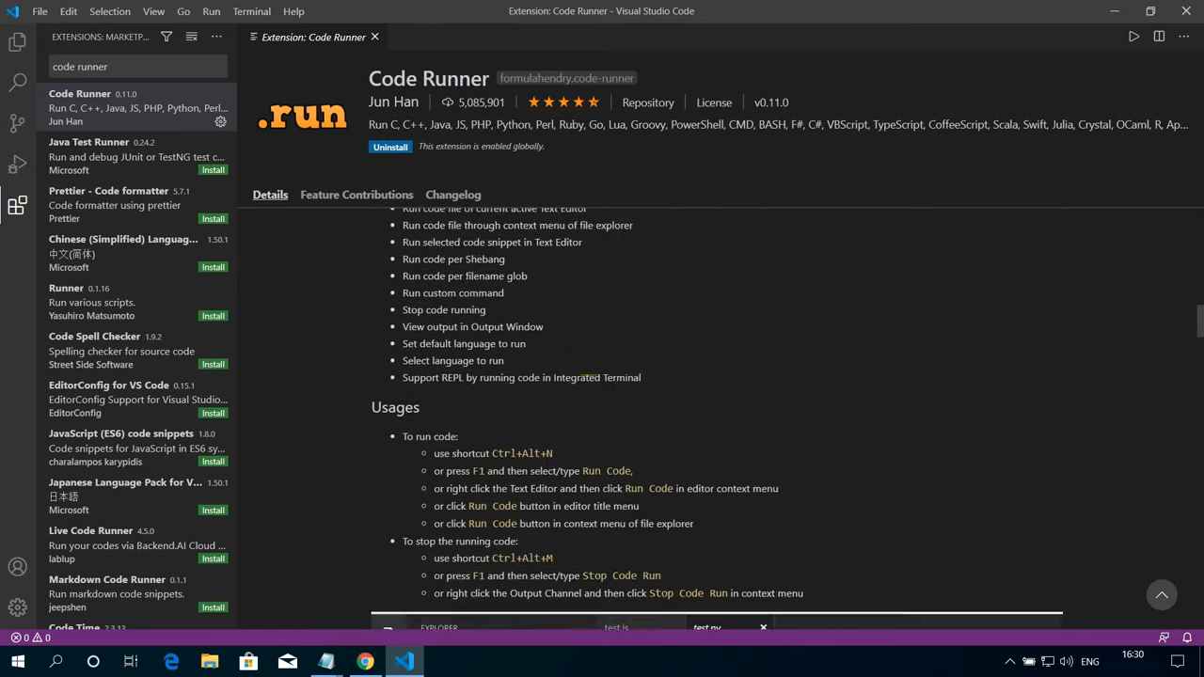Viewport: 1204px width, 677px height.
Task: Split the editor with the Split Editor icon
Action: pyautogui.click(x=1158, y=36)
